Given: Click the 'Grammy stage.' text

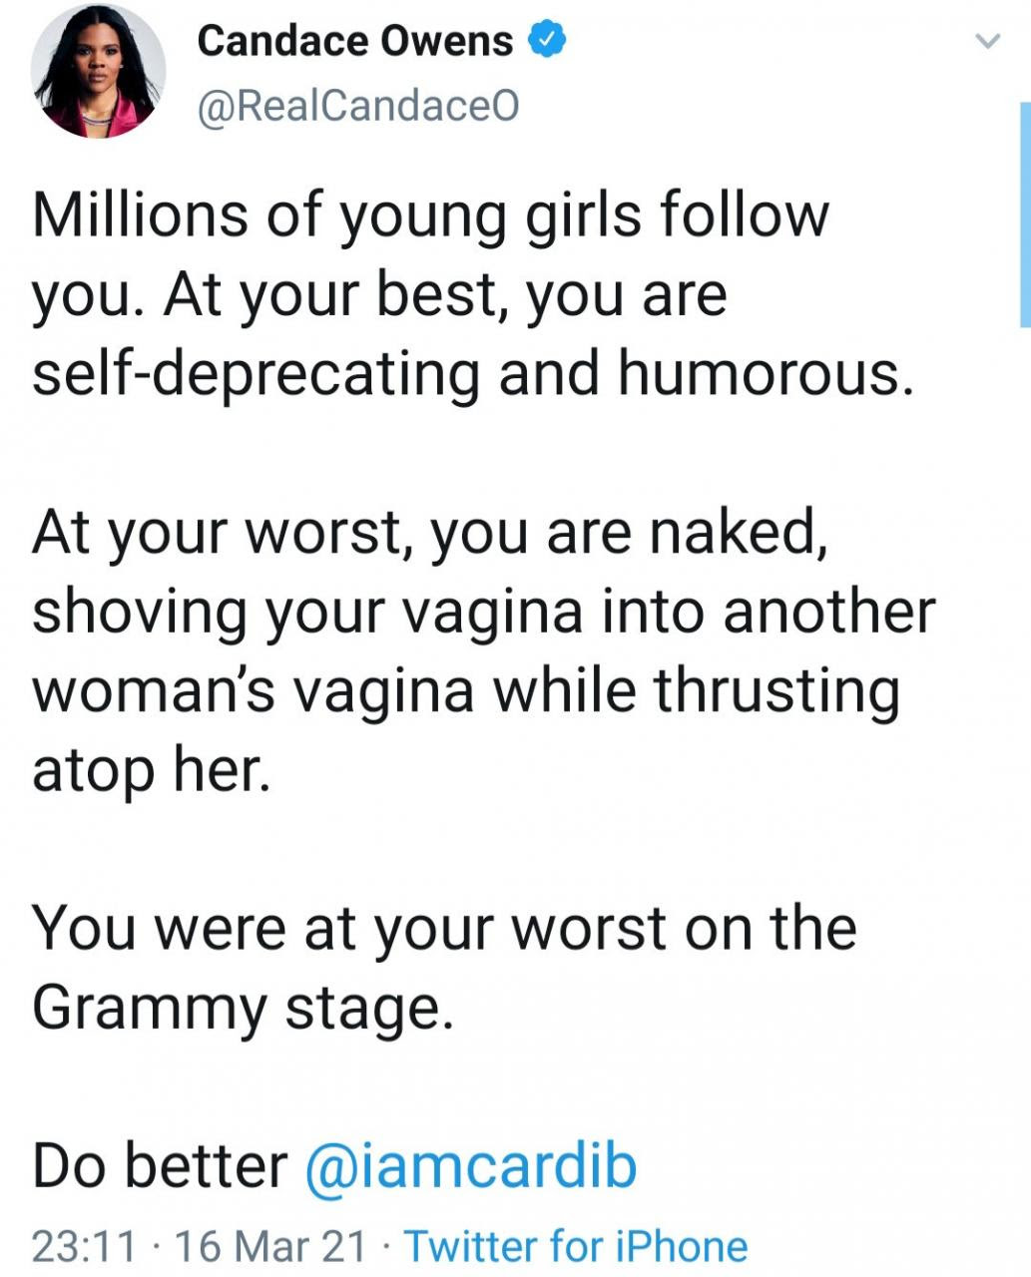Looking at the screenshot, I should [244, 1008].
